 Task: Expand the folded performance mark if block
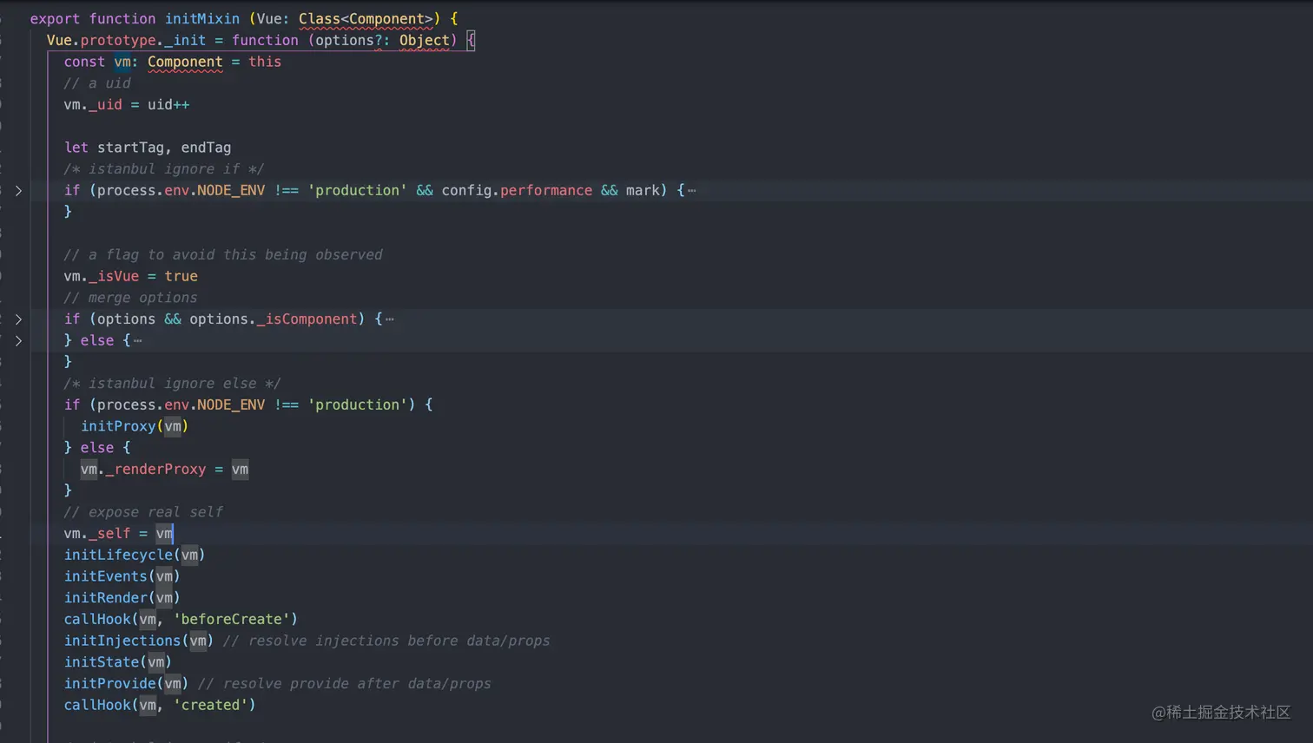coord(20,190)
